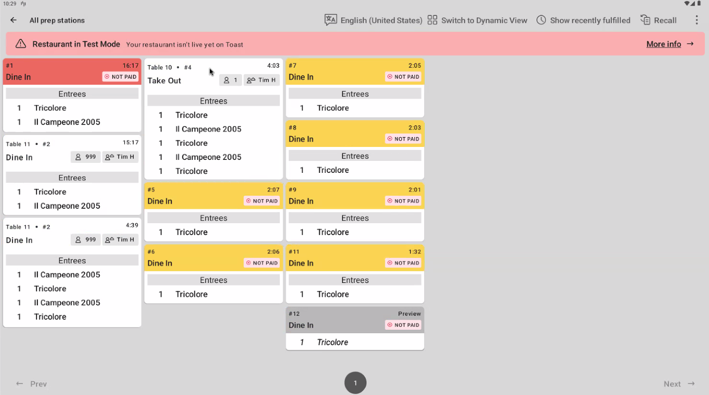The width and height of the screenshot is (709, 395).
Task: Click the back arrow icon
Action: click(x=13, y=20)
